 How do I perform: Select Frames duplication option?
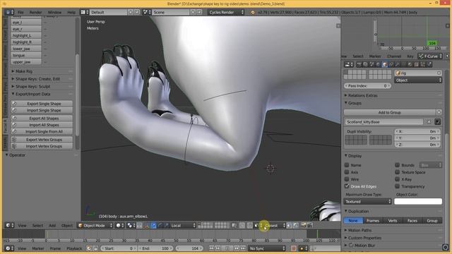point(373,221)
